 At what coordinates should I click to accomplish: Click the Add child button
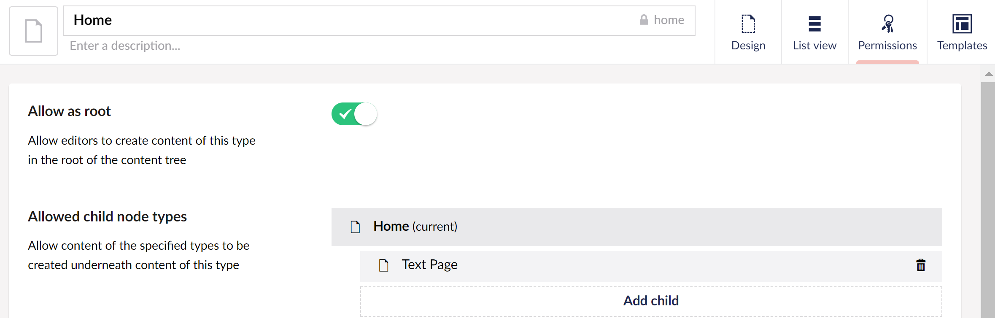coord(651,301)
